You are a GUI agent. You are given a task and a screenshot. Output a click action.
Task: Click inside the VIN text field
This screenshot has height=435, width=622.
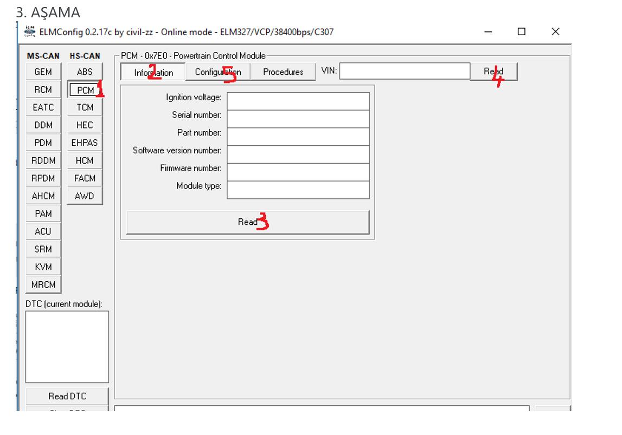(405, 71)
